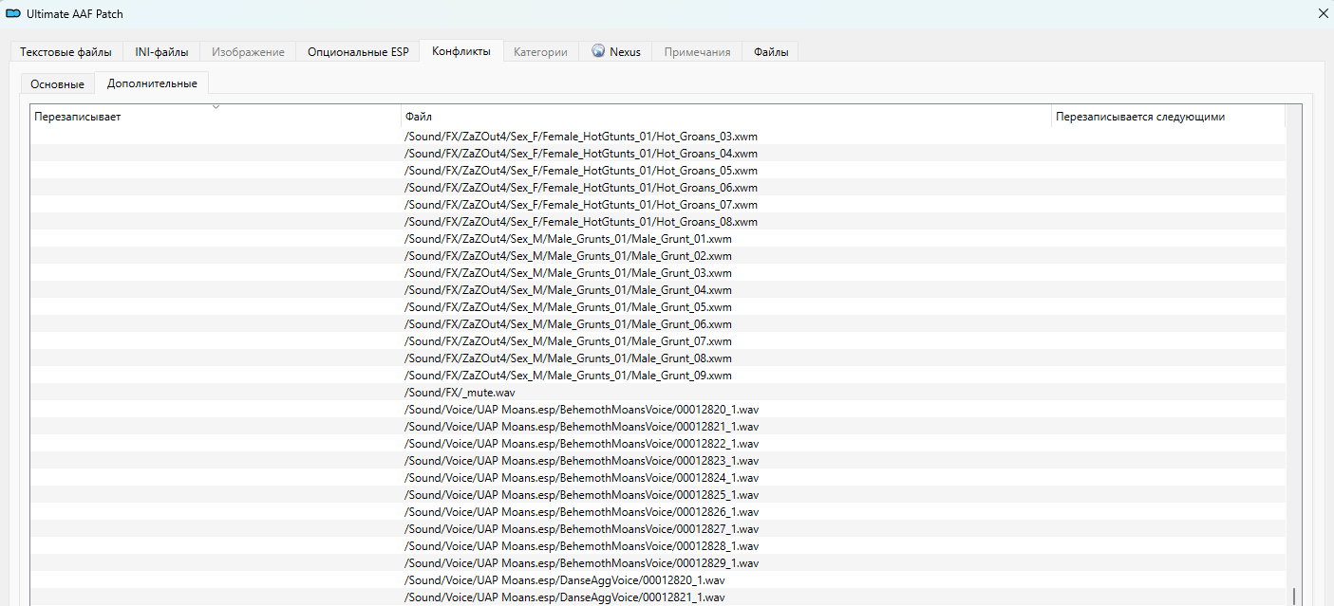
Task: Open the Опциональные ESP tab
Action: pyautogui.click(x=358, y=52)
